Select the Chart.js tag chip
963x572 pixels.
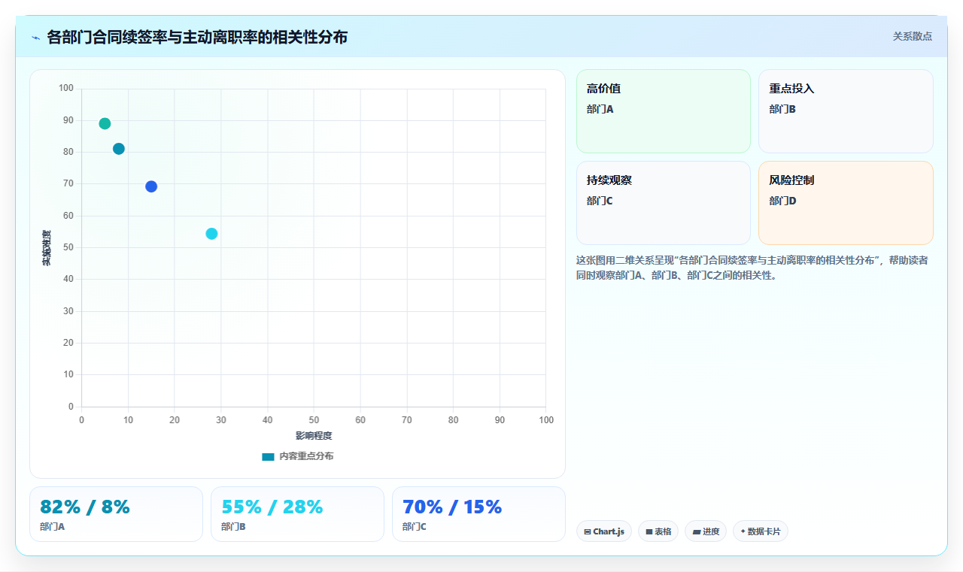point(604,531)
